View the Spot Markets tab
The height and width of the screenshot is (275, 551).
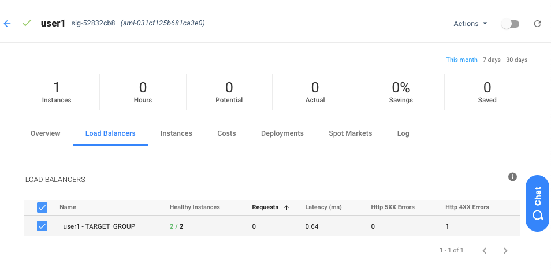(351, 133)
